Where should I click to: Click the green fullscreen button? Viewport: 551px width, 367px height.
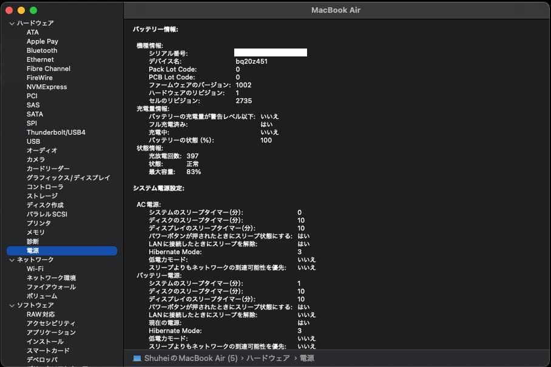pos(33,10)
